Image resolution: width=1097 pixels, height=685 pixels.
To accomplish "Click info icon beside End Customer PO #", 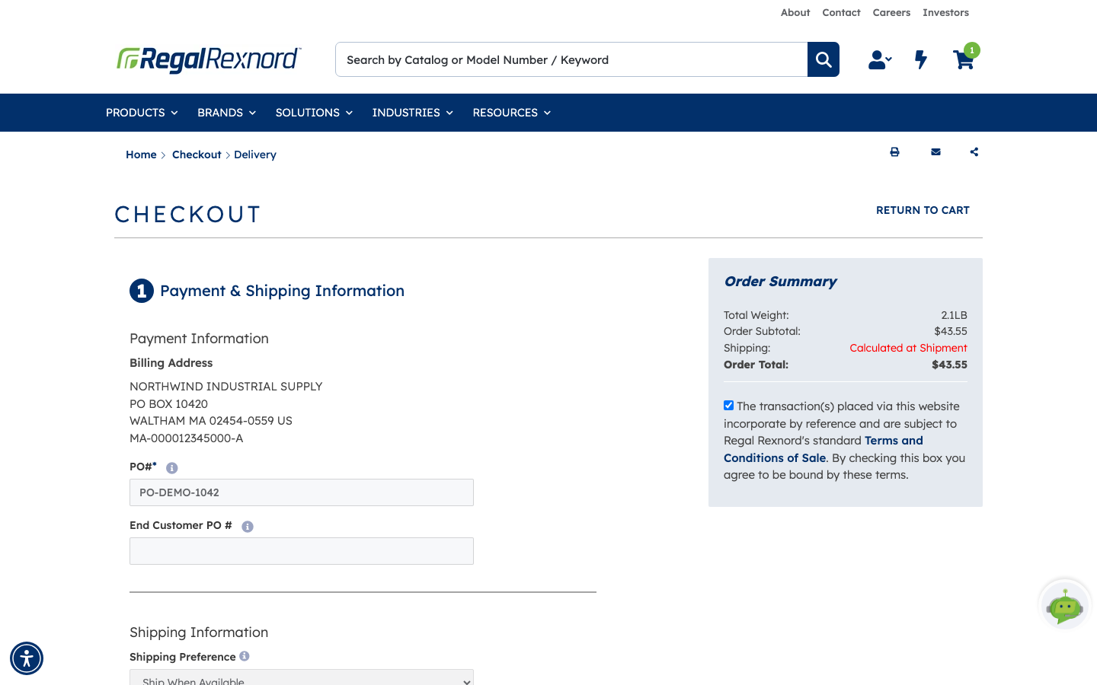I will click(248, 527).
